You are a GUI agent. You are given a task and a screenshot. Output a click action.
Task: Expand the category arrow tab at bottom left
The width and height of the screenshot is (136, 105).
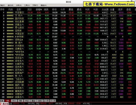coord(2,101)
